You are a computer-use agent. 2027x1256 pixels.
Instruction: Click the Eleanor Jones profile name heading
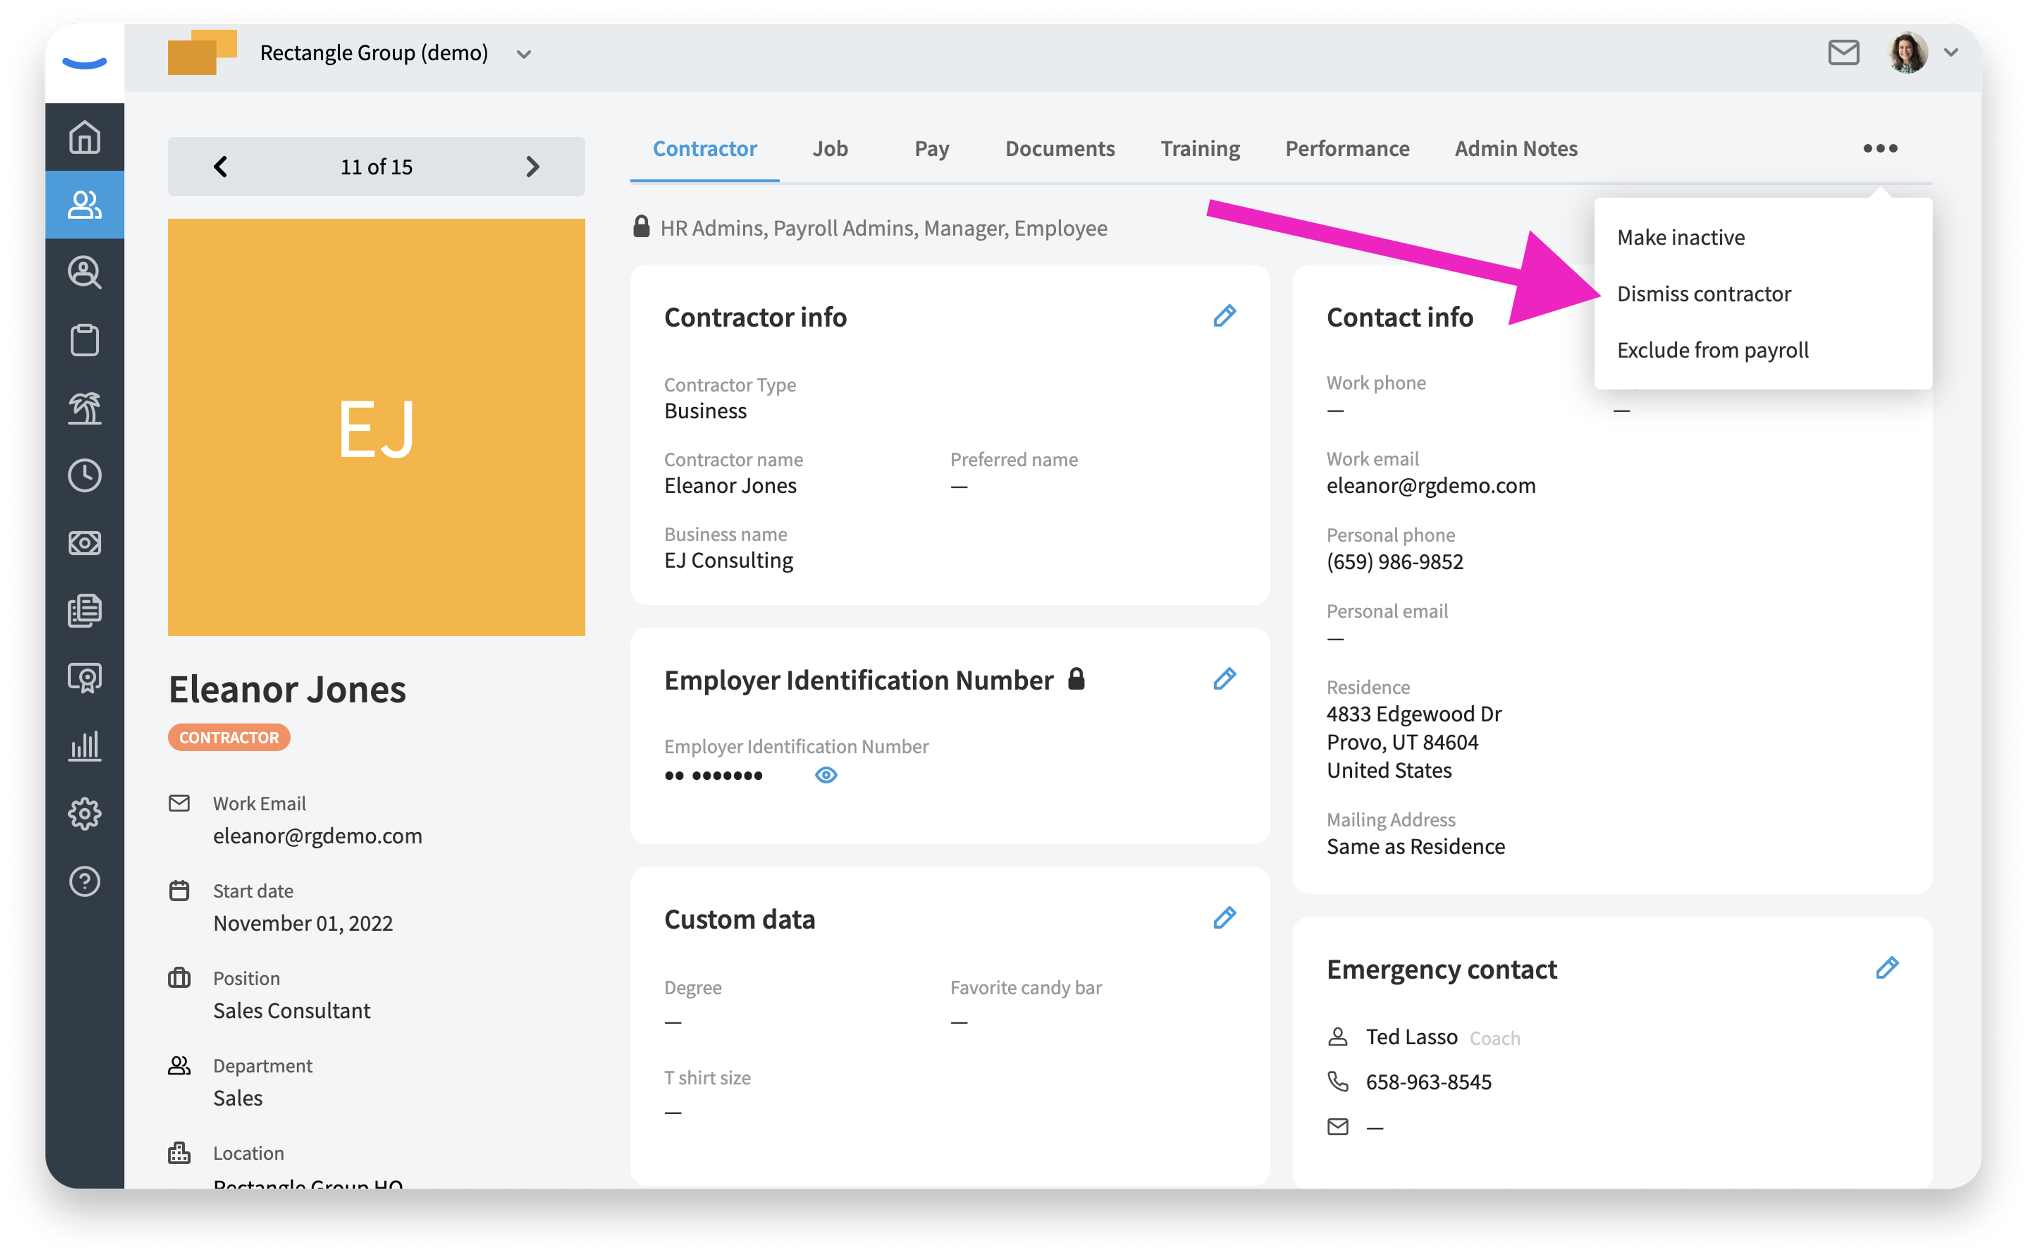[x=287, y=690]
